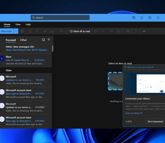Click the Move to folder icon

pos(52,31)
